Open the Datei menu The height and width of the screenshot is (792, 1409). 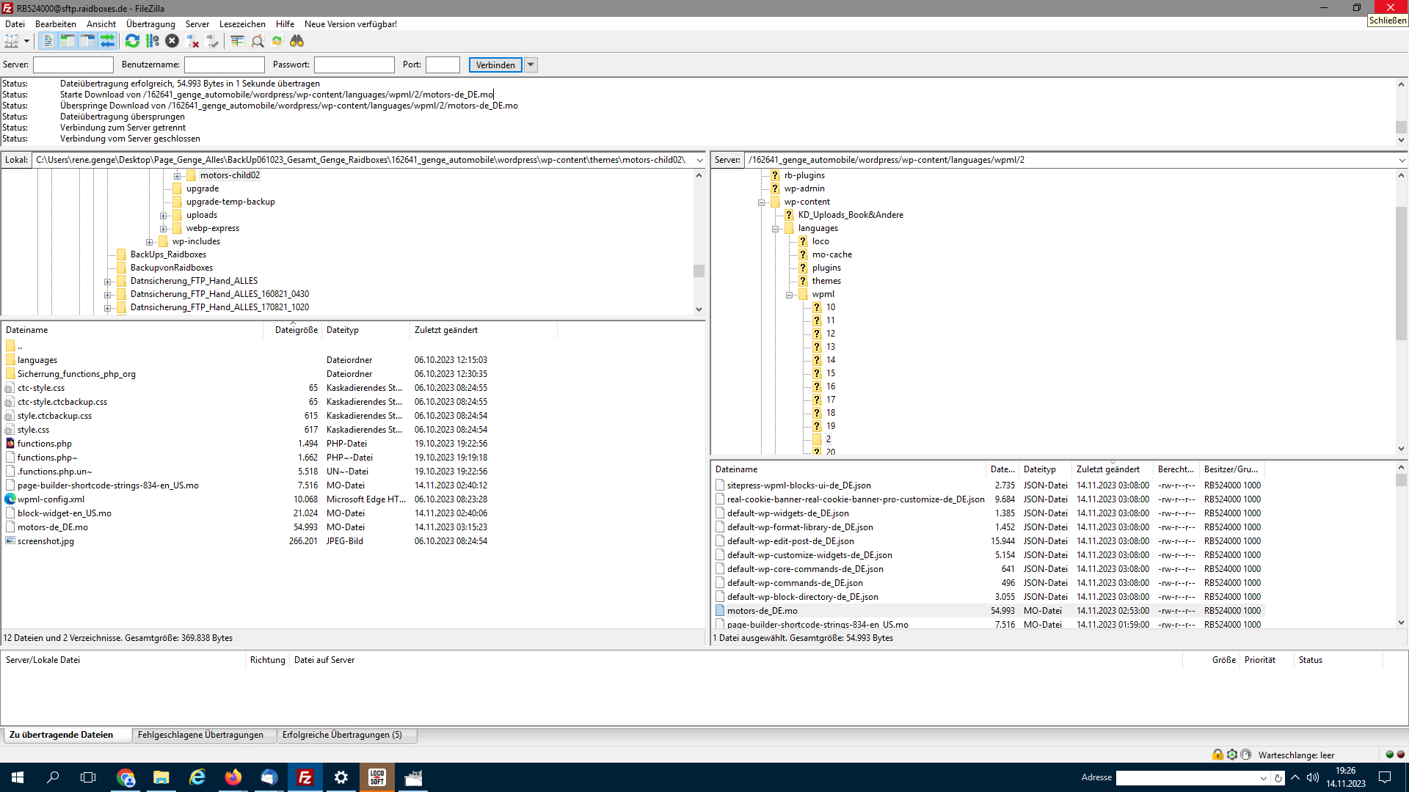click(x=15, y=24)
